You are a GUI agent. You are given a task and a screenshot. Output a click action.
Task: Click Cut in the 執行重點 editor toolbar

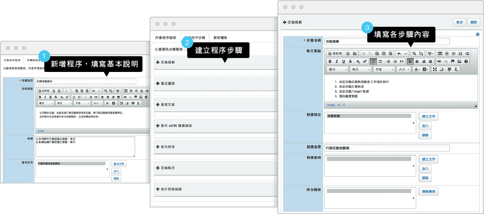click(x=363, y=53)
